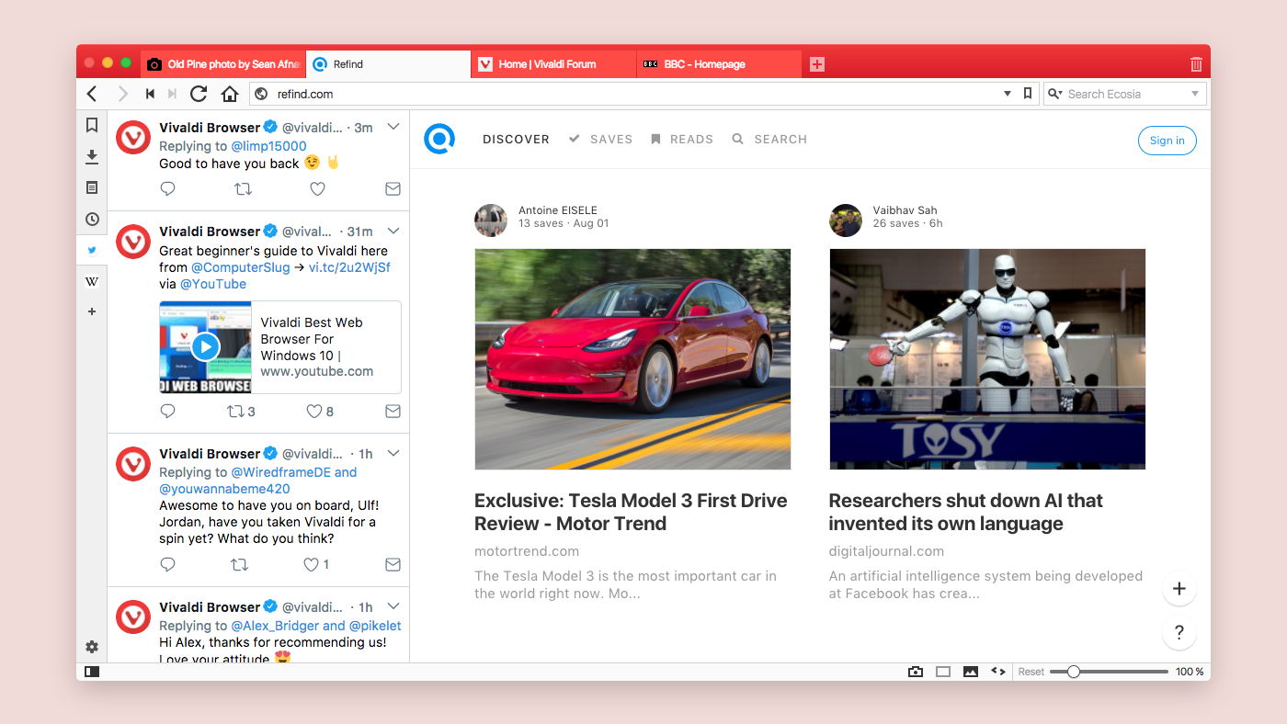Click the Sign in button
The image size is (1287, 724).
point(1167,141)
